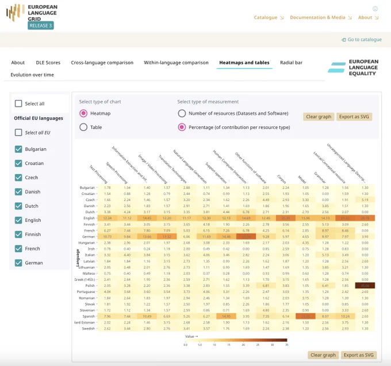Uncheck the Finnish language
Viewport: 391px width, 366px height.
pos(18,234)
